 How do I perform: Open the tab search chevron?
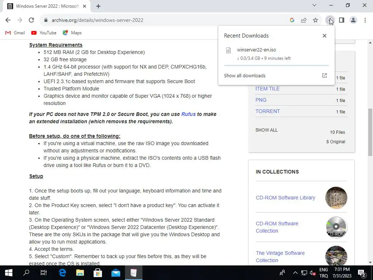314,5
